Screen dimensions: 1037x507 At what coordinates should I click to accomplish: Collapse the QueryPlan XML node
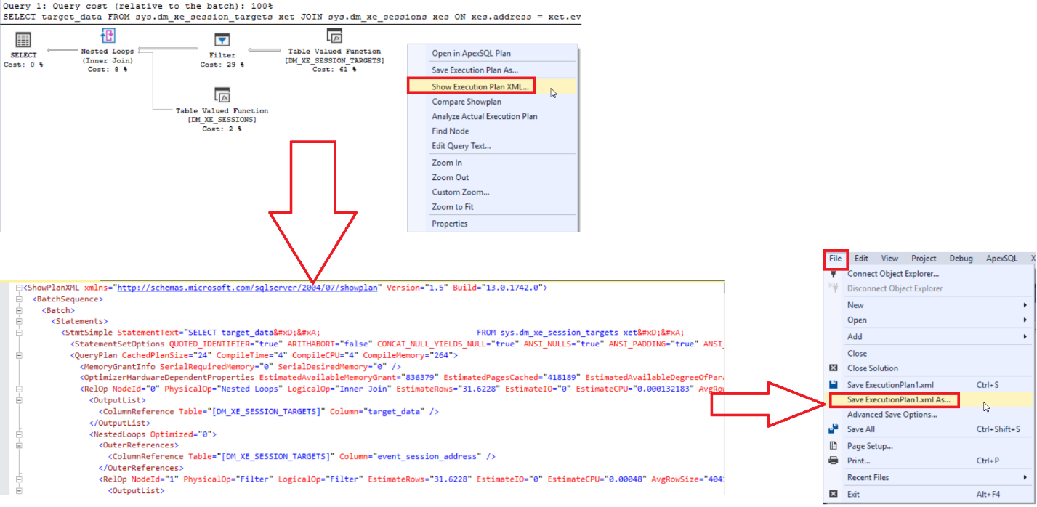pos(17,355)
